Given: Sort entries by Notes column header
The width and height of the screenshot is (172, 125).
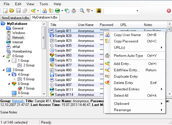Looking at the screenshot, I should pyautogui.click(x=154, y=25).
